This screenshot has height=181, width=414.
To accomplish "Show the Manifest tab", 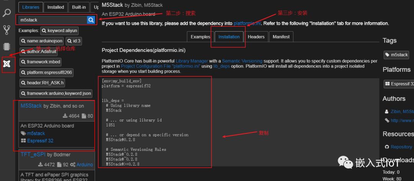I will (x=281, y=37).
